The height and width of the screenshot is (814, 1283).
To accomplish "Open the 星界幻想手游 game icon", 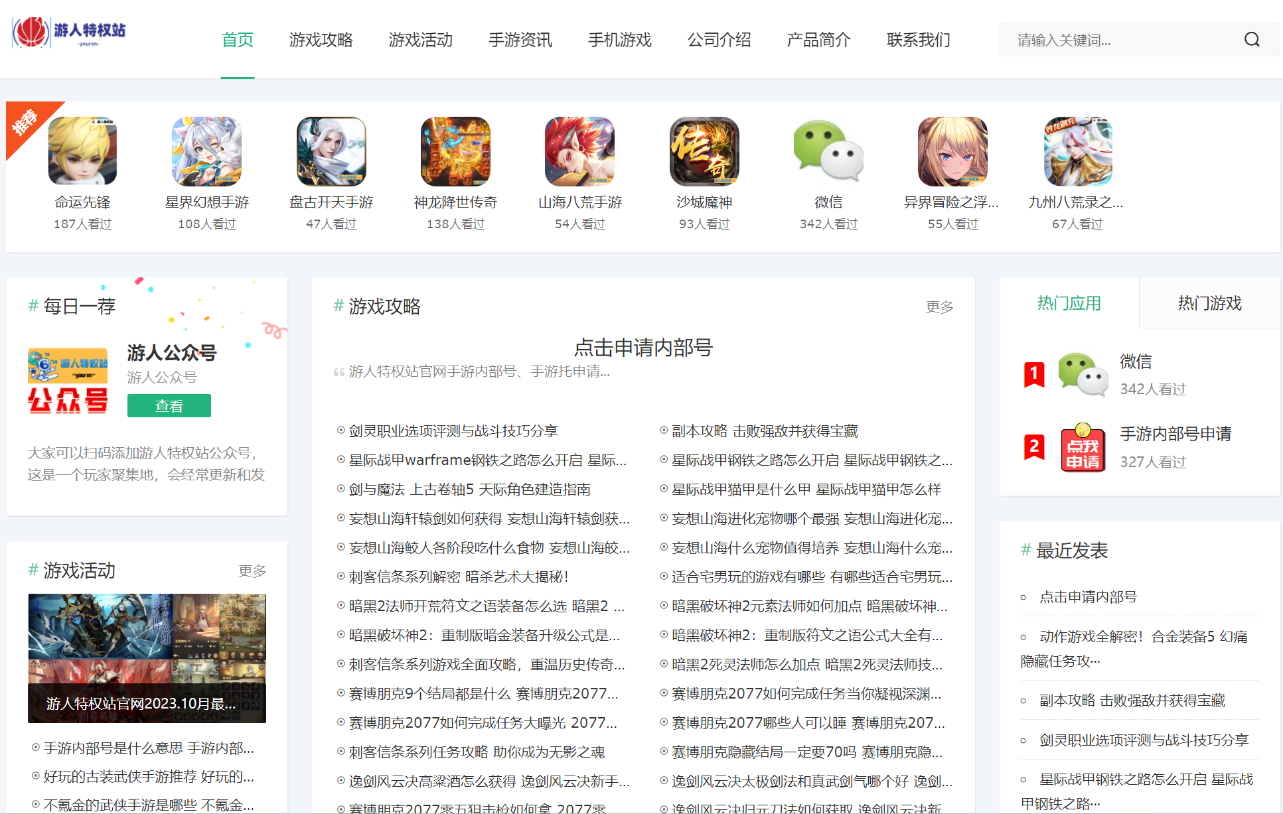I will [206, 151].
